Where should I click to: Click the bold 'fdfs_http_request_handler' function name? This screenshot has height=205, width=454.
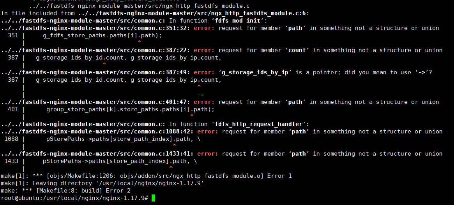(259, 124)
